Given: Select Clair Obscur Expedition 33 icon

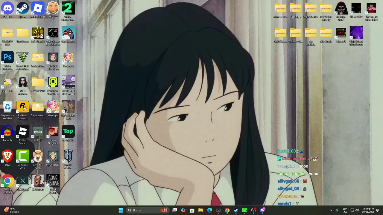Looking at the screenshot, I should click(x=53, y=36).
